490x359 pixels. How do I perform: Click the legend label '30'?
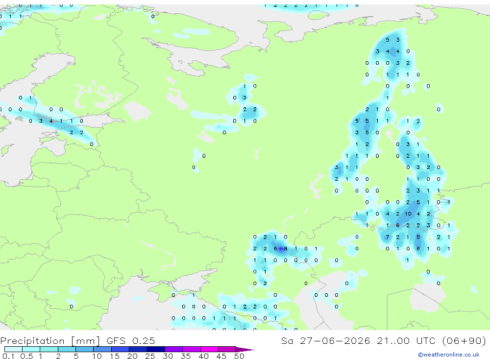click(x=168, y=356)
